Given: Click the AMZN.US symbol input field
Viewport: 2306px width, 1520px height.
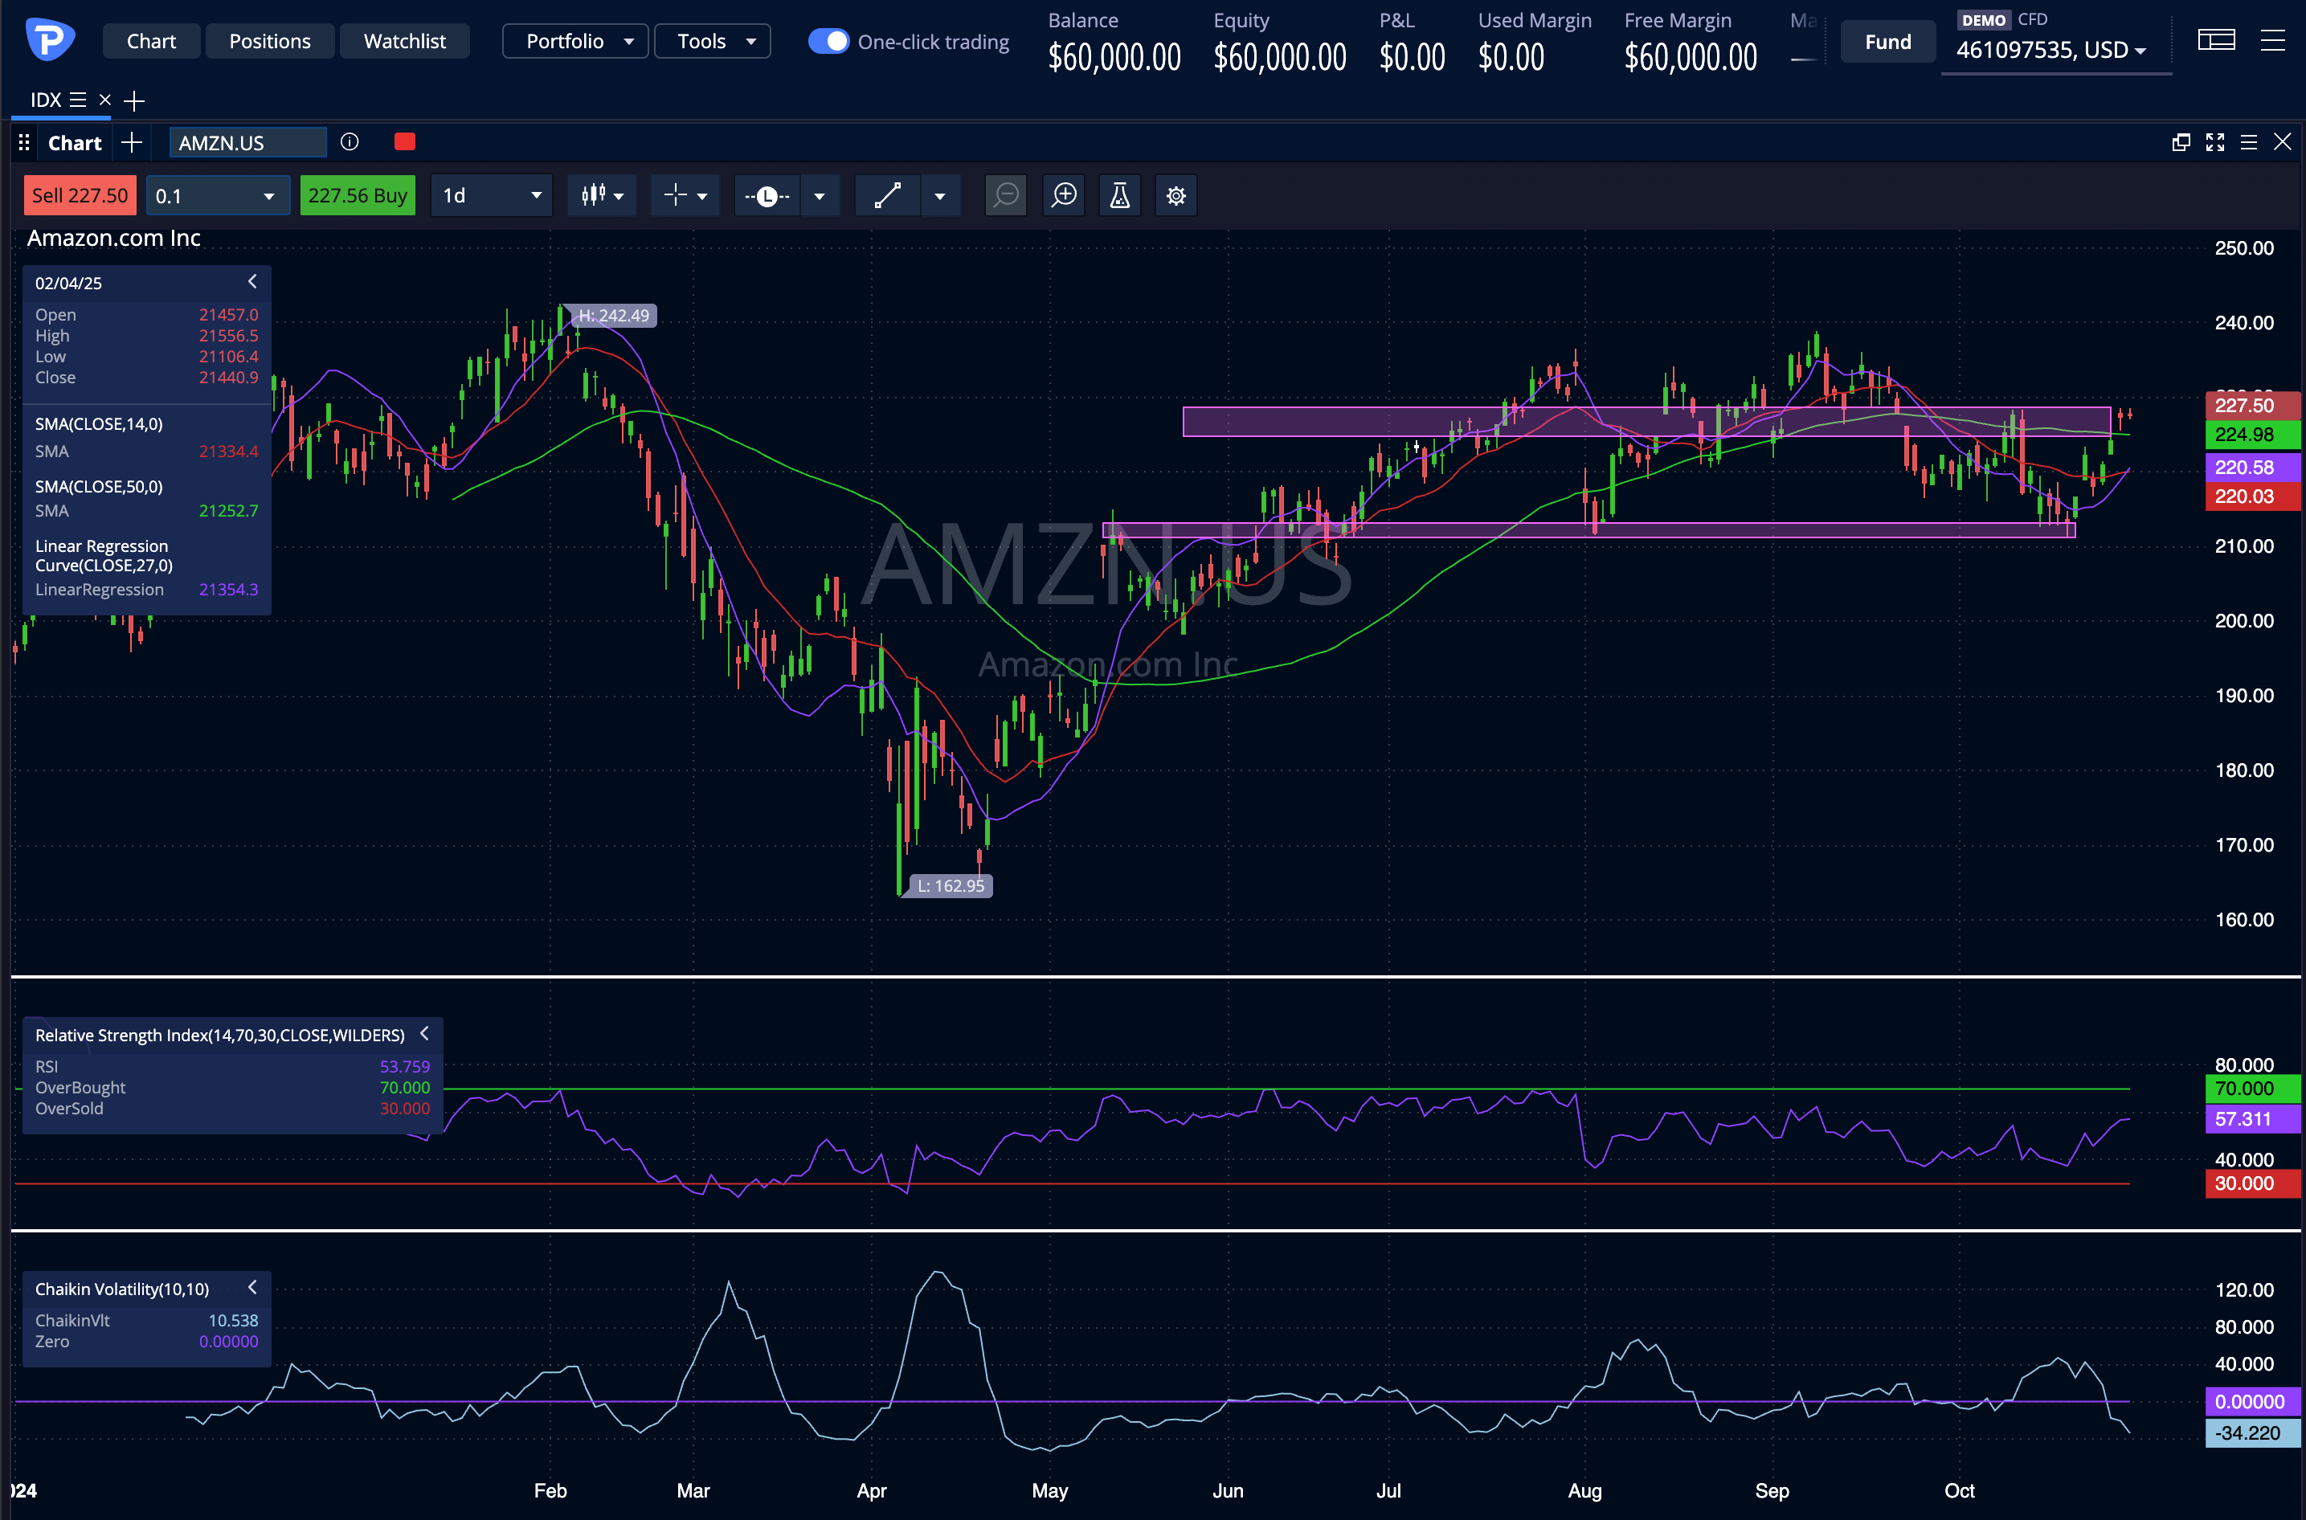Looking at the screenshot, I should click(x=247, y=142).
